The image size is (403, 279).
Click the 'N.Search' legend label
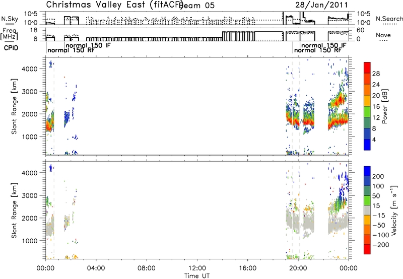click(389, 19)
